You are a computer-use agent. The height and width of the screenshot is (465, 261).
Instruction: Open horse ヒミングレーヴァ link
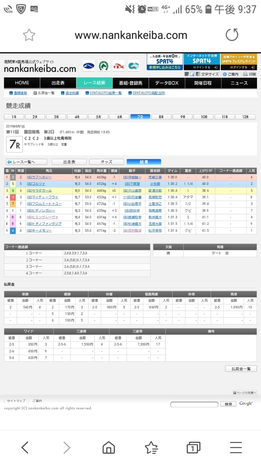42,217
